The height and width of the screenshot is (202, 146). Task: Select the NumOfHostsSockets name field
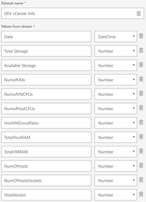point(46,180)
